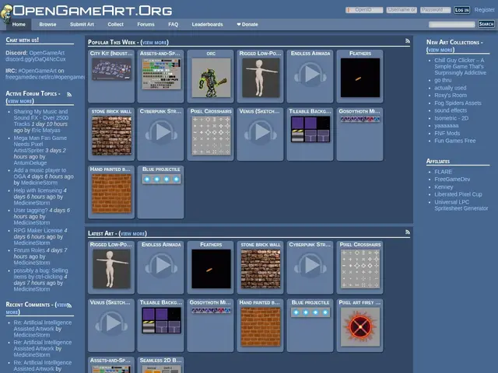Click the OpenGameArt.org logo mascot
The width and height of the screenshot is (498, 373).
[6, 13]
